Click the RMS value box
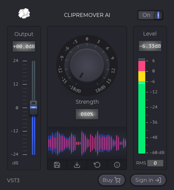Image resolution: width=174 pixels, height=190 pixels. click(155, 163)
